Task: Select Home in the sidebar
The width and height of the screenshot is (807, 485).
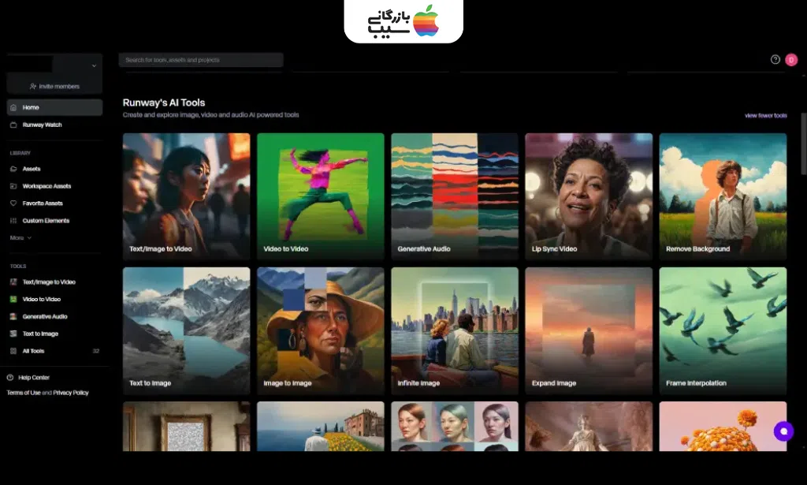Action: coord(54,107)
